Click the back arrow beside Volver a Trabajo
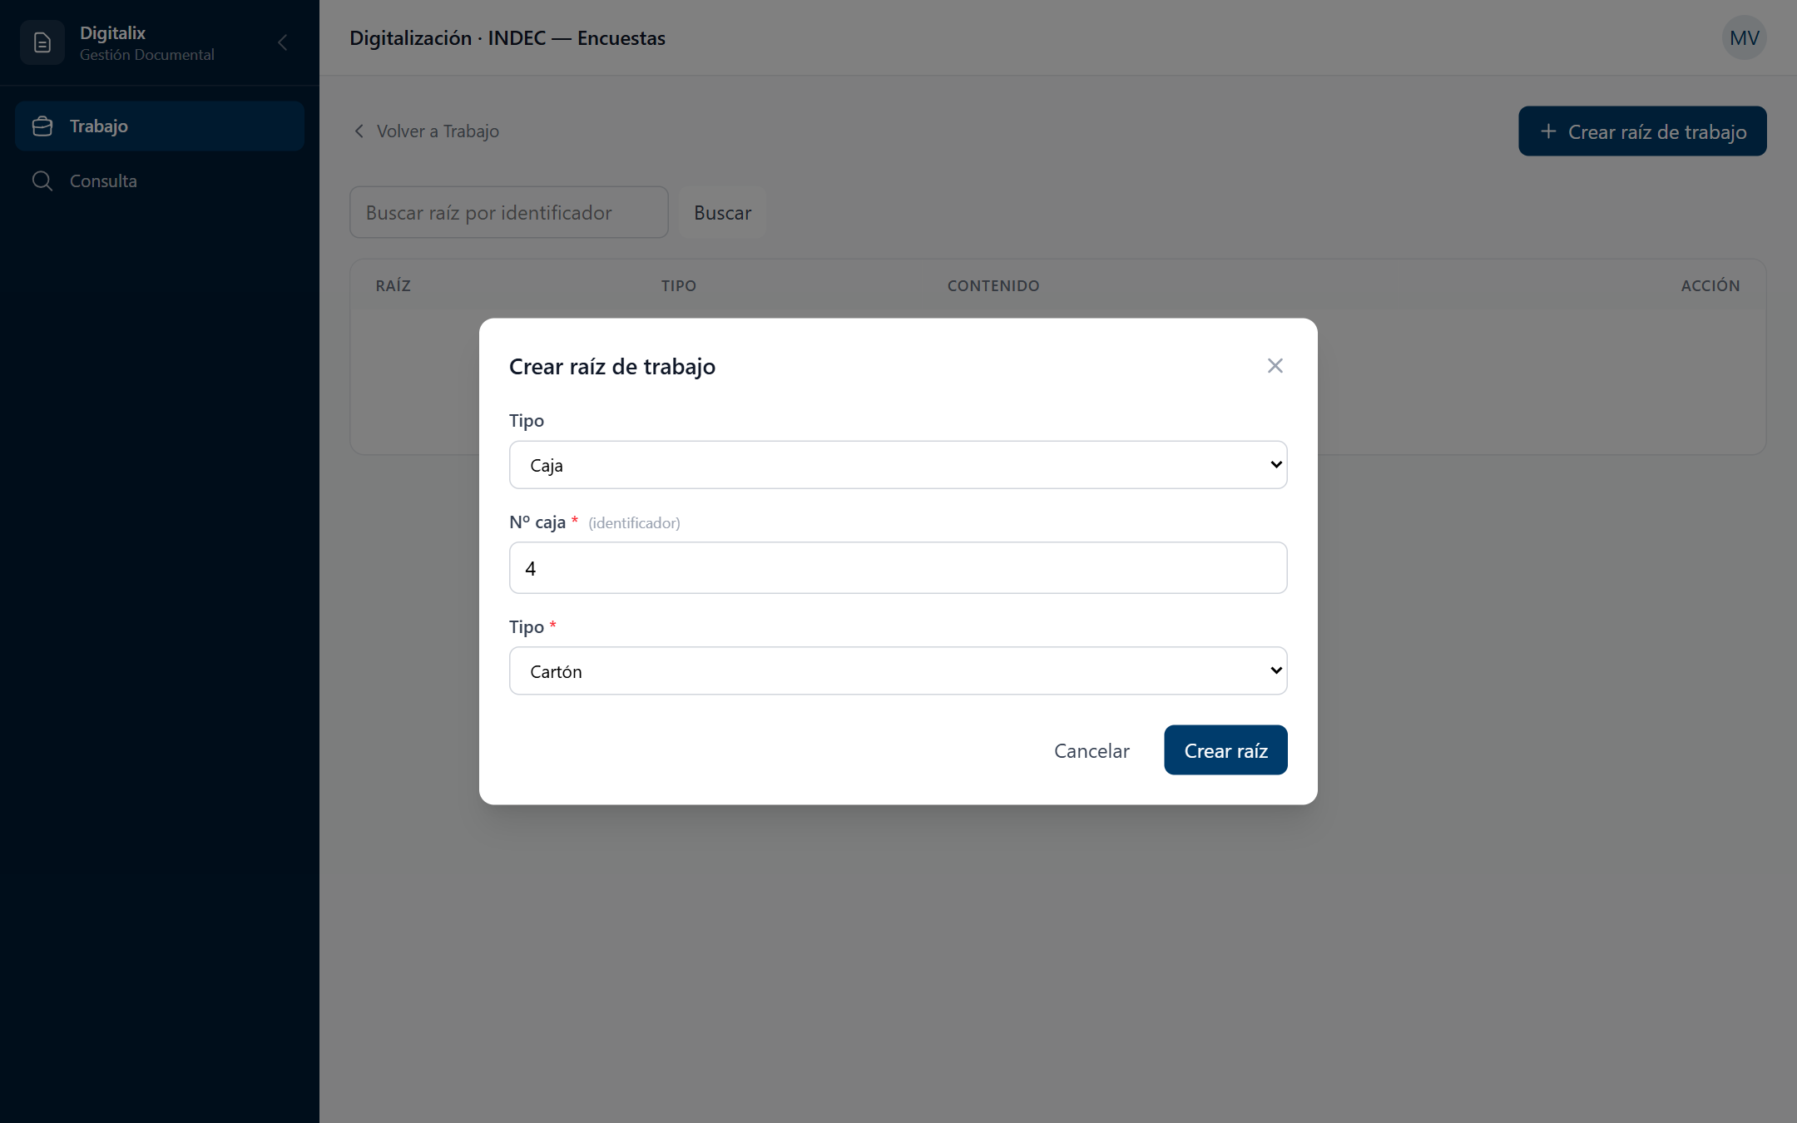Image resolution: width=1797 pixels, height=1123 pixels. (x=359, y=131)
